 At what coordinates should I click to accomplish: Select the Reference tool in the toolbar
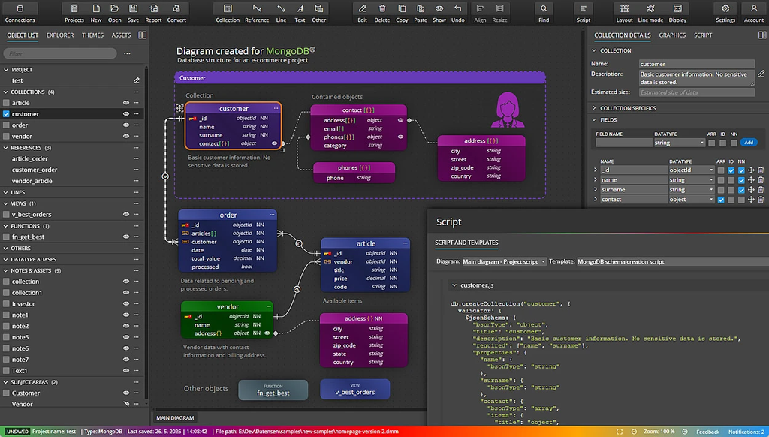click(257, 13)
